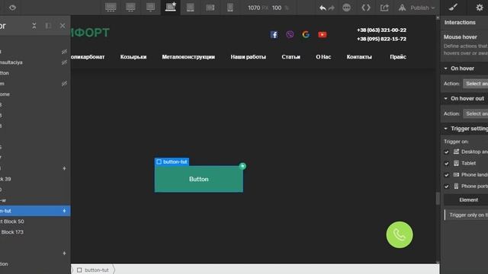Viewport: 488px width, 274px height.
Task: Toggle hidden icon on the nsultaciya row
Action: [64, 62]
